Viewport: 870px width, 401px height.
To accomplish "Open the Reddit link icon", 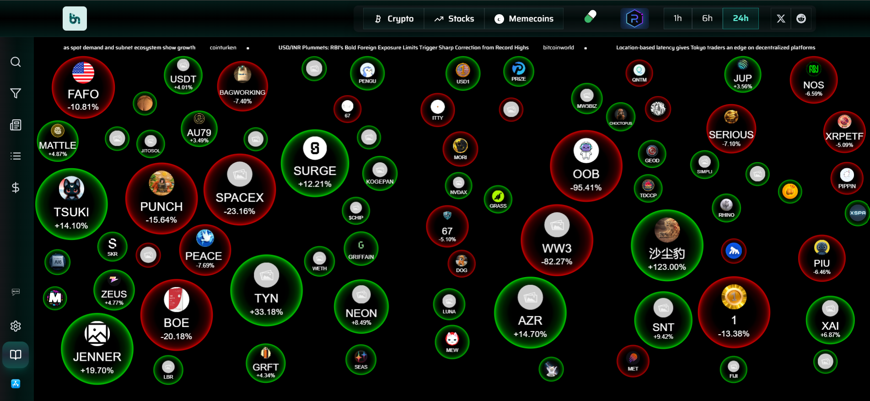I will (801, 19).
